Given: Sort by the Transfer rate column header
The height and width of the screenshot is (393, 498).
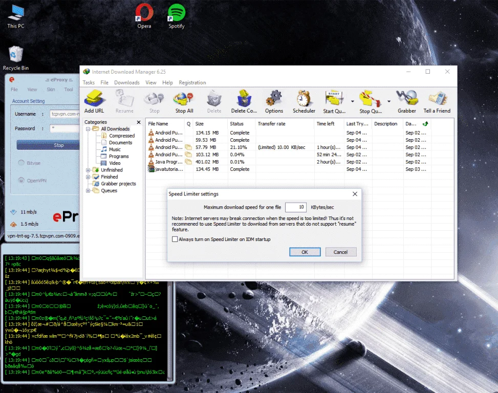Looking at the screenshot, I should click(x=285, y=124).
